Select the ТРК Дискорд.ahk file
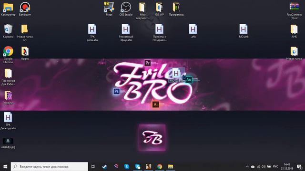Image resolution: width=305 pixels, height=171 pixels. (x=8, y=121)
